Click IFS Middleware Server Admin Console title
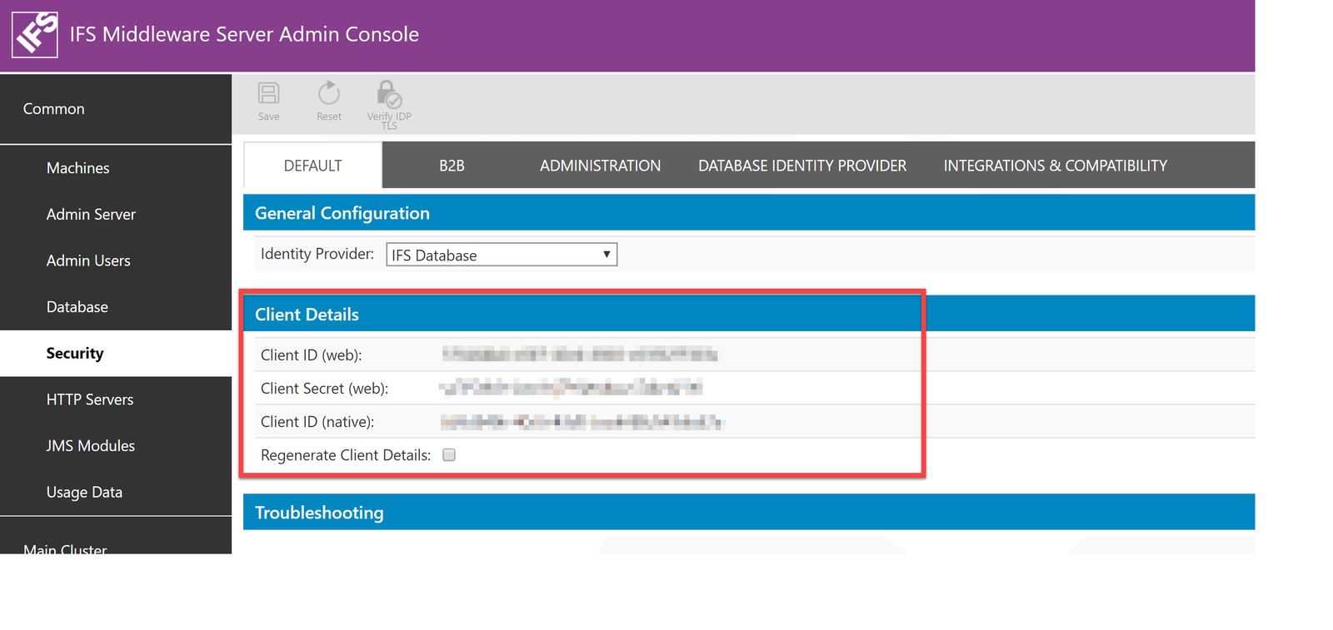Viewport: 1333px width, 630px height. pos(244,34)
